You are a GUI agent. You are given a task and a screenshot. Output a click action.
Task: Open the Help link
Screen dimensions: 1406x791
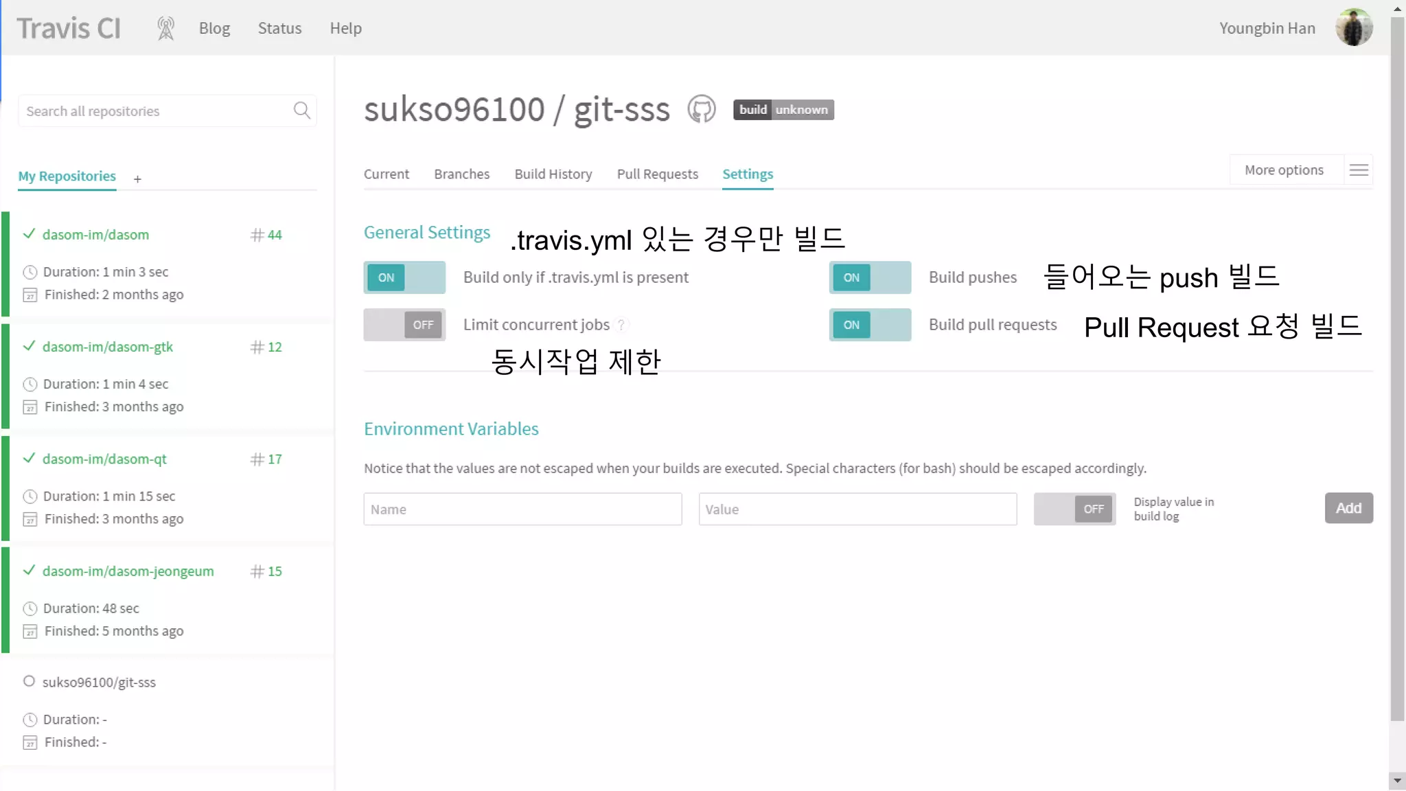345,28
